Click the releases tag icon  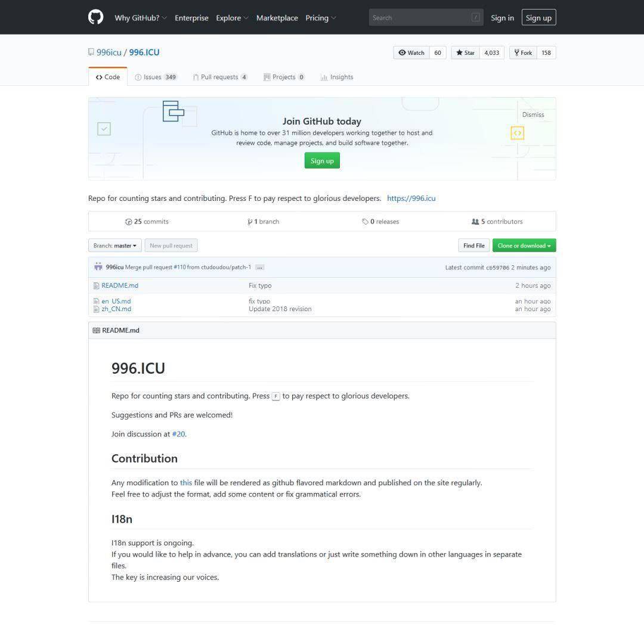[x=365, y=222]
